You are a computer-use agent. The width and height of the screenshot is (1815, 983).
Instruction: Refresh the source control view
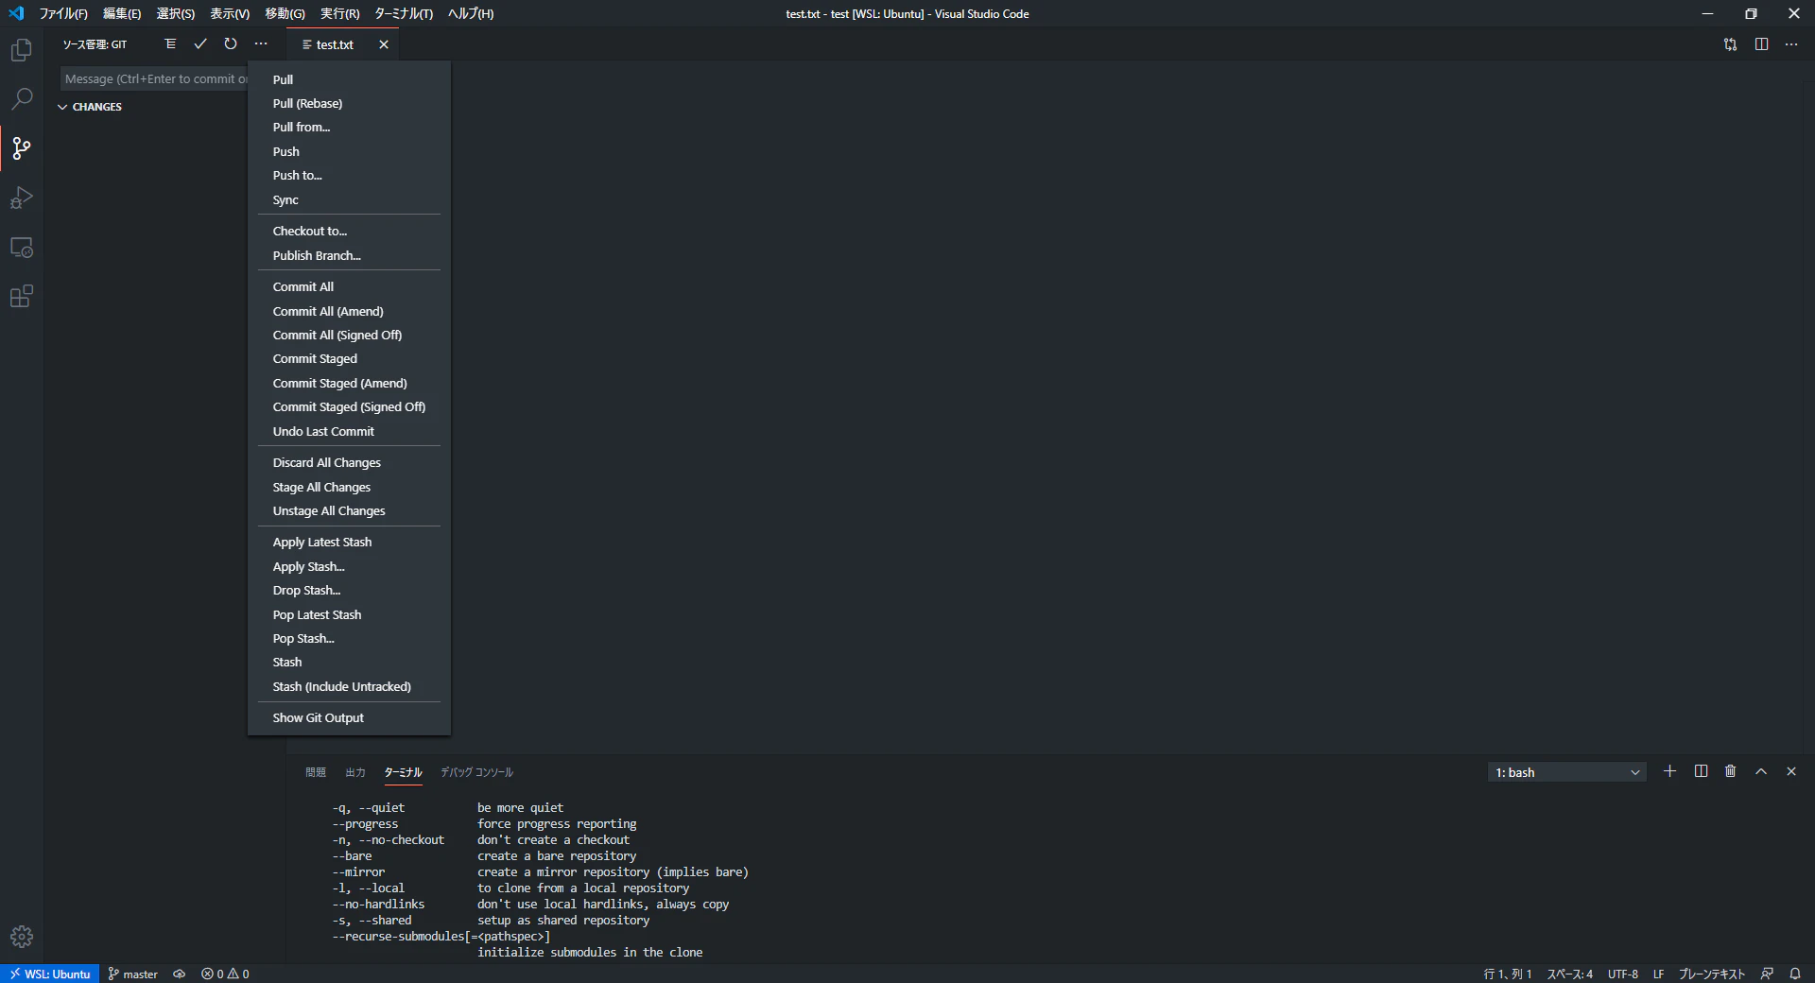coord(231,44)
